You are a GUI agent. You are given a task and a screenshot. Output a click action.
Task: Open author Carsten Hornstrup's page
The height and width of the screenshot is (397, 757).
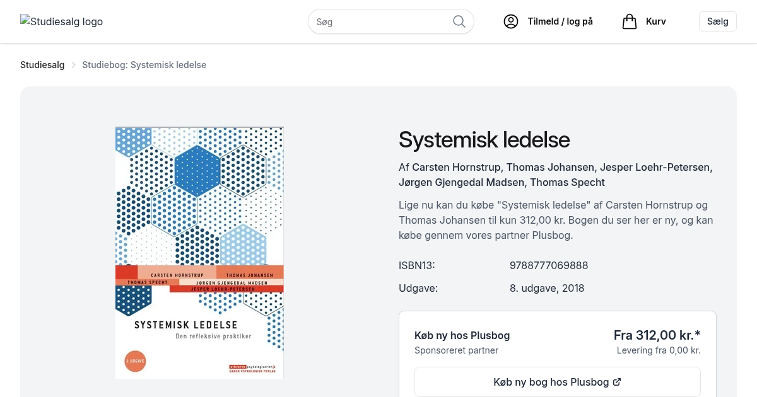coord(456,167)
